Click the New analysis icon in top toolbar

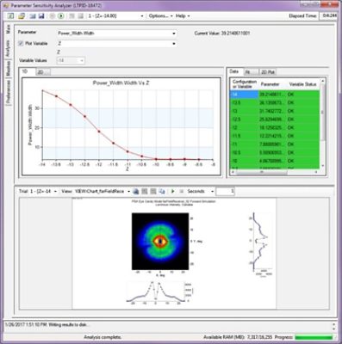tap(10, 16)
